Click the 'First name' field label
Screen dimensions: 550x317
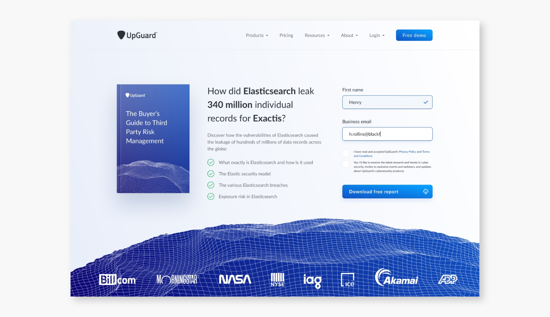click(x=353, y=90)
